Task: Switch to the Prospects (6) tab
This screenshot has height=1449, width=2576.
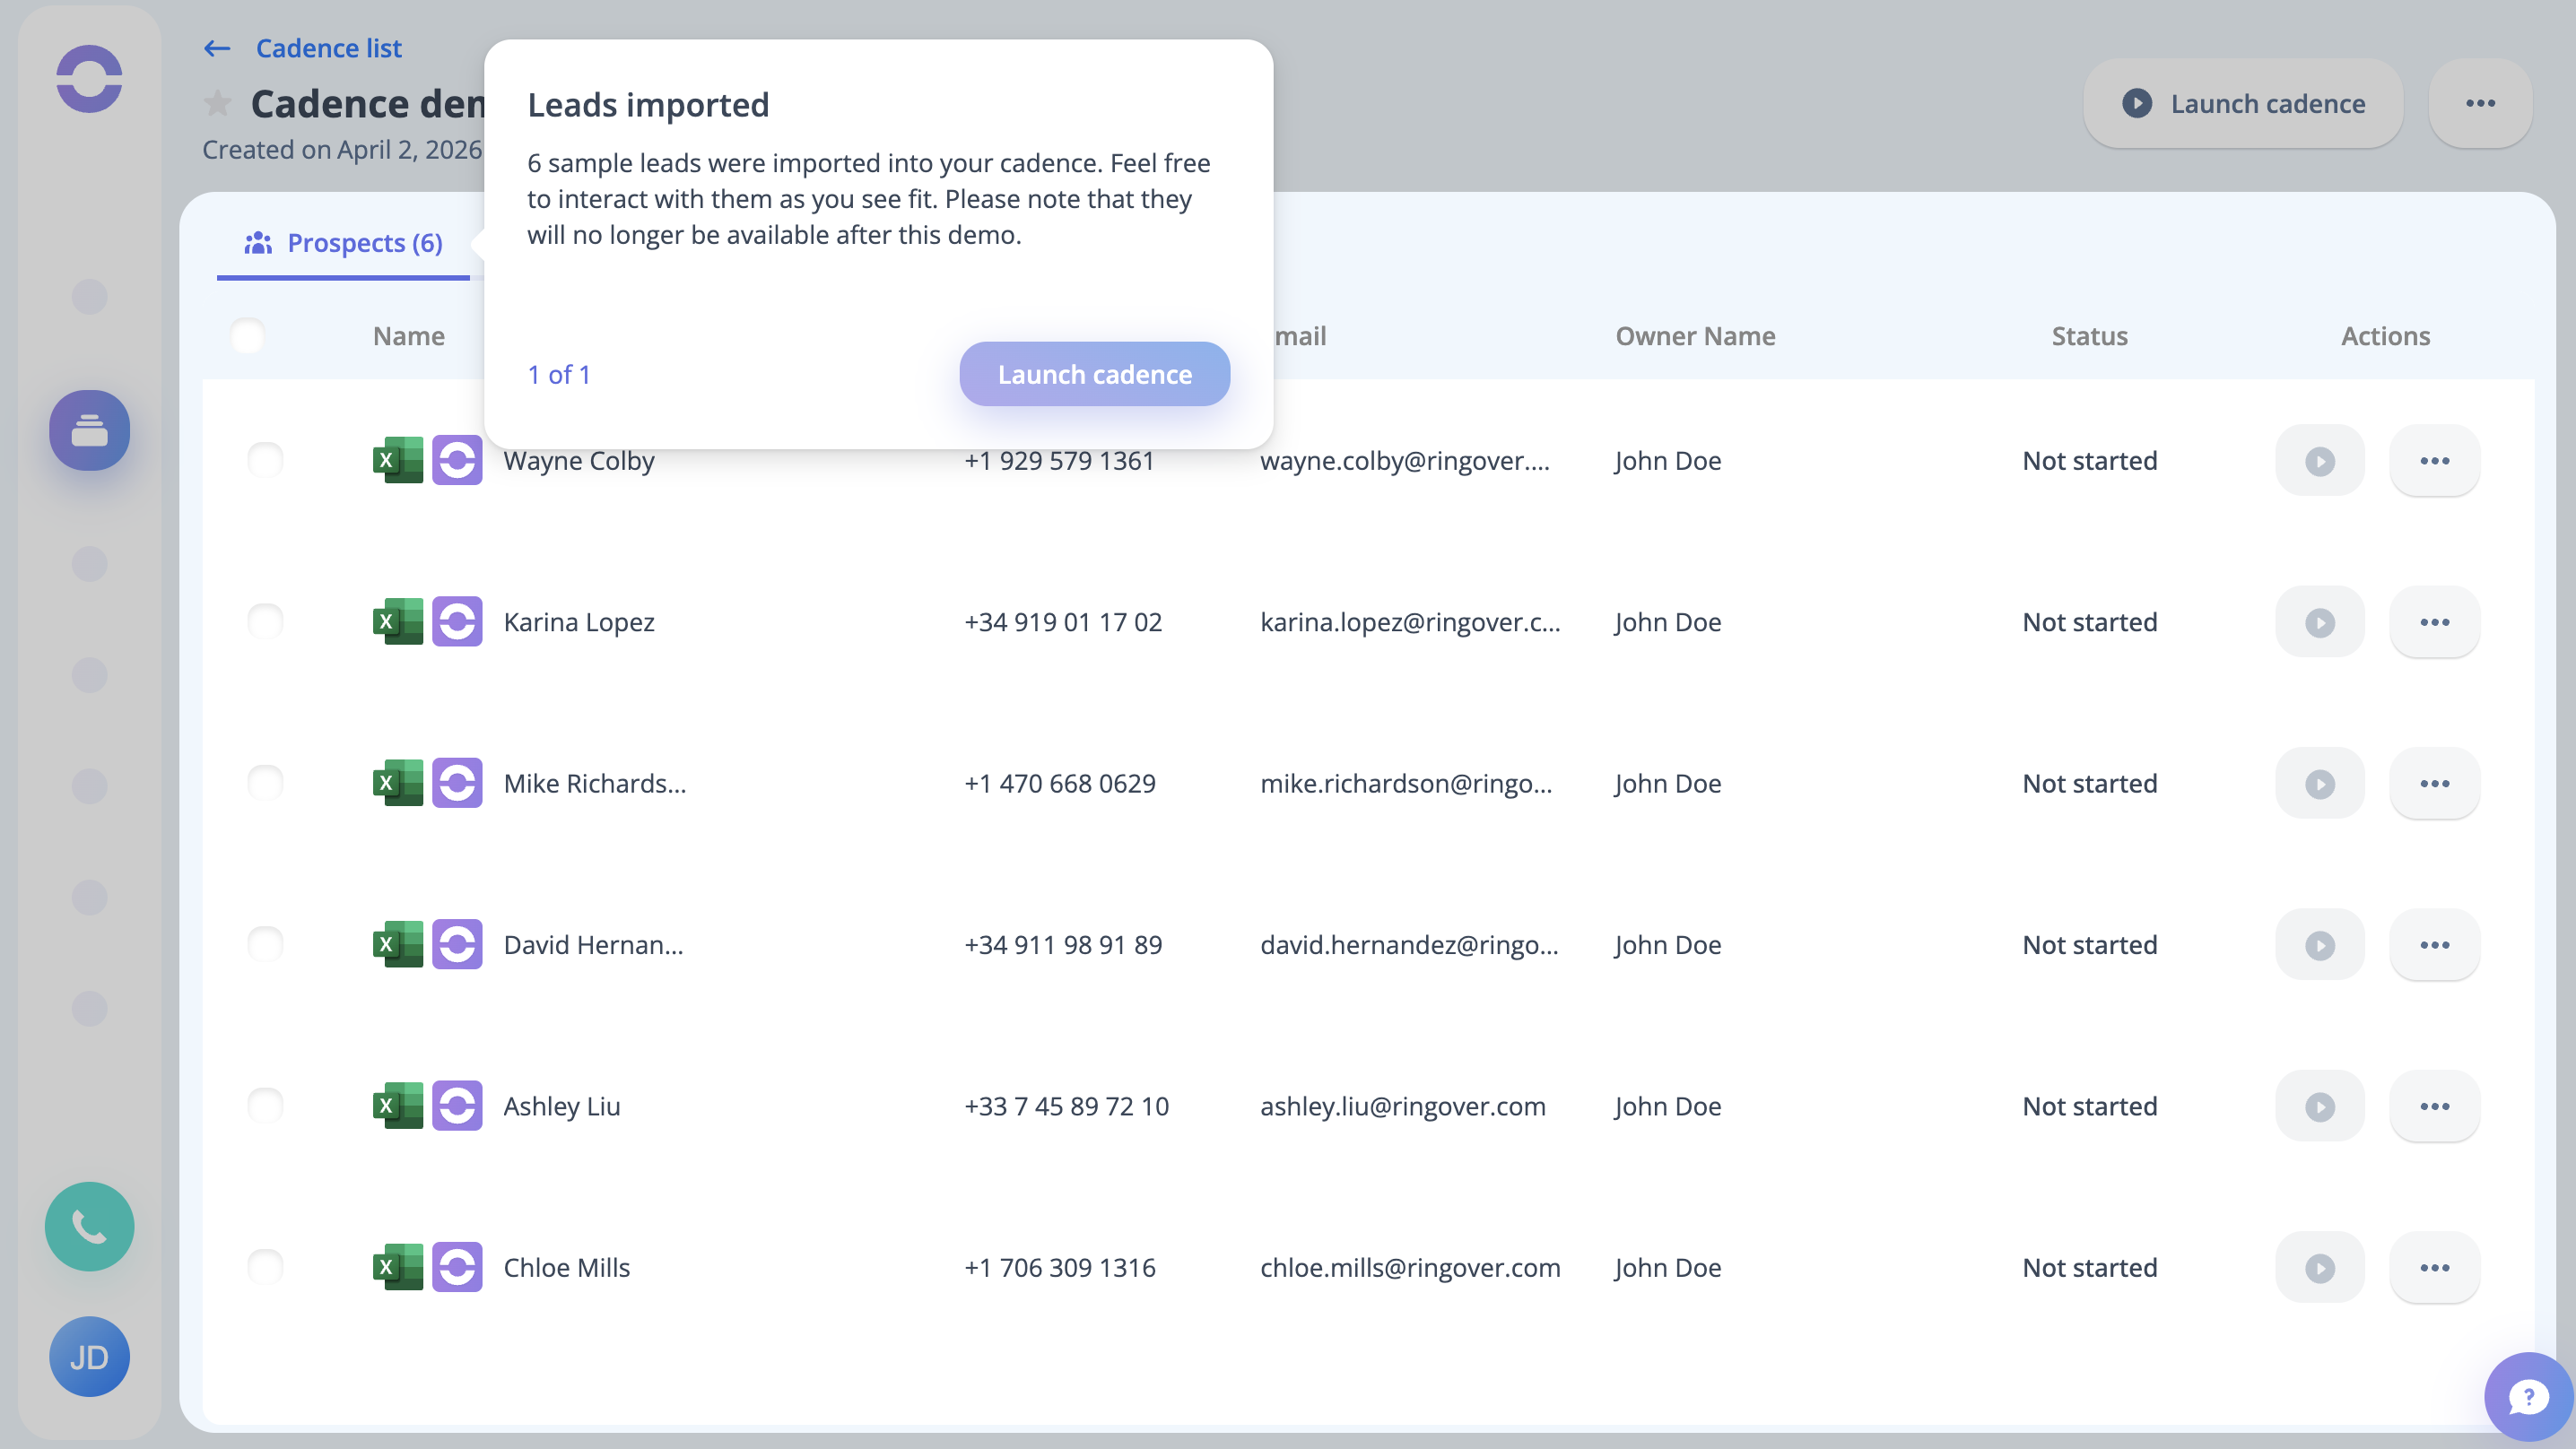Action: click(343, 243)
